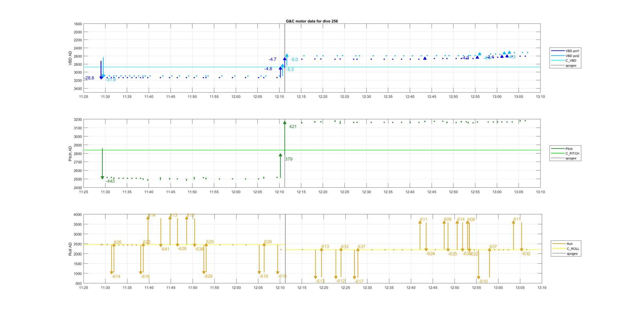Click the "13:10" time tick under the Roll plot

pyautogui.click(x=541, y=288)
